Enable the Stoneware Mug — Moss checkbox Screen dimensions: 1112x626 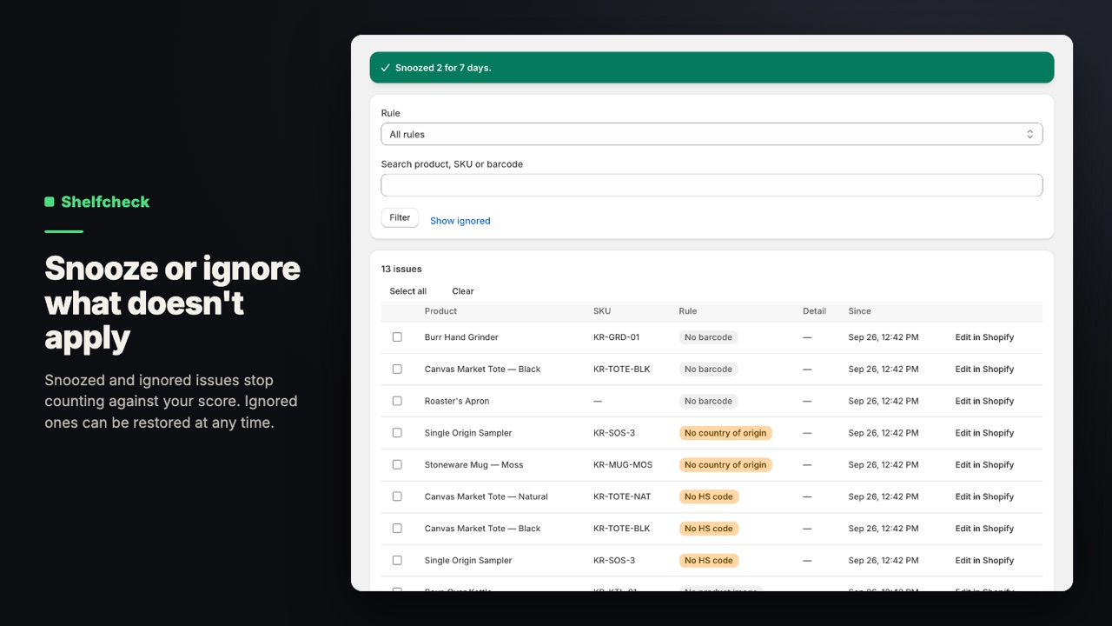[397, 465]
